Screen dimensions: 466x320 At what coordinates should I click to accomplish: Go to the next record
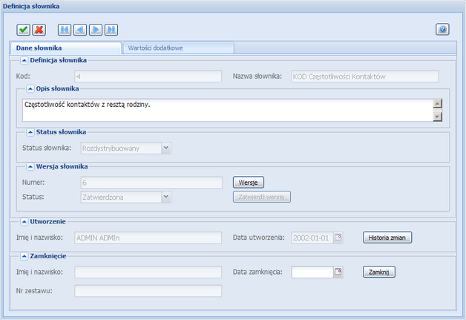click(96, 30)
